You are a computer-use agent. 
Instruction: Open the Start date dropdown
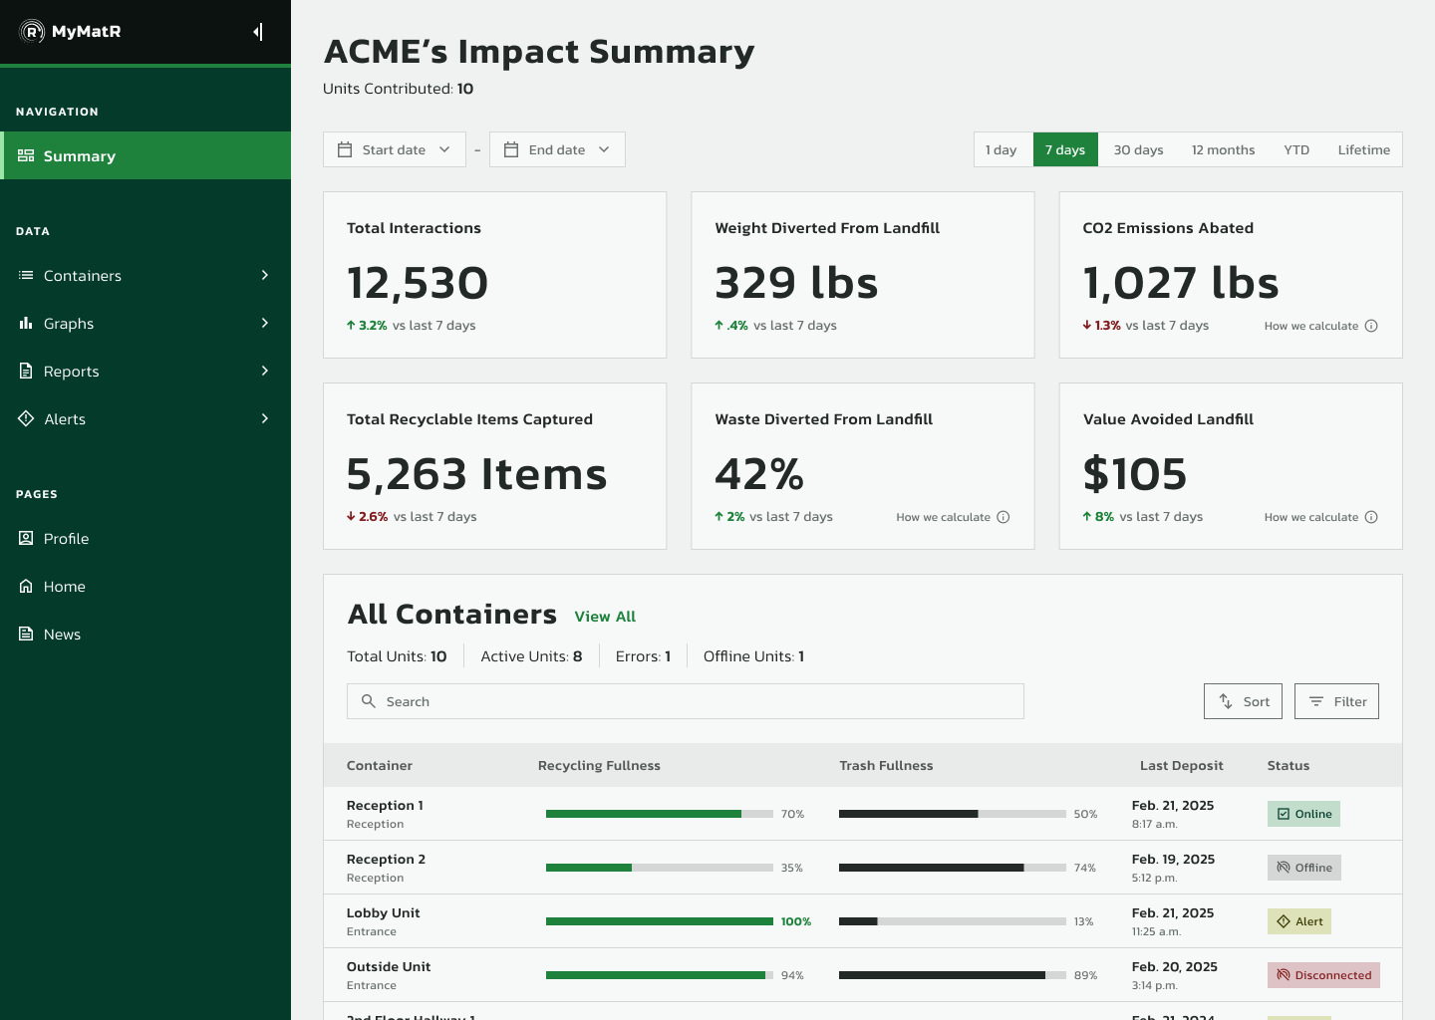tap(395, 149)
